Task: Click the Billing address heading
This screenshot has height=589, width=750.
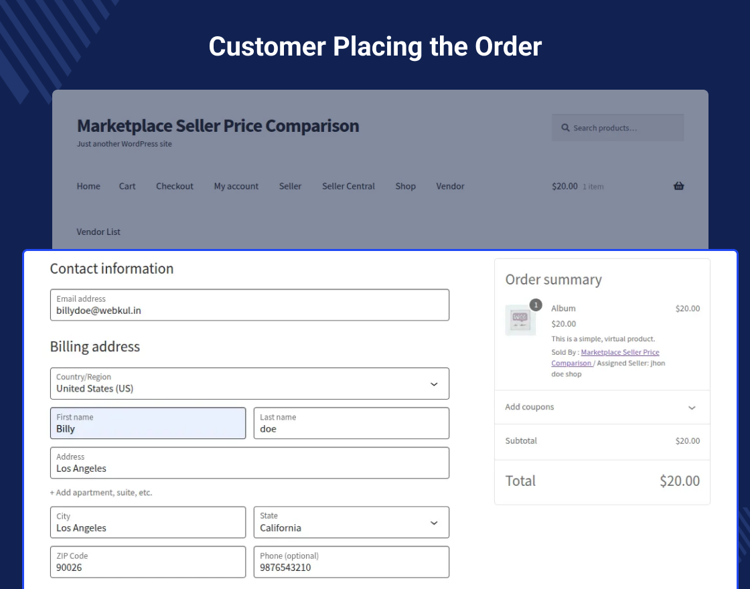Action: (94, 346)
